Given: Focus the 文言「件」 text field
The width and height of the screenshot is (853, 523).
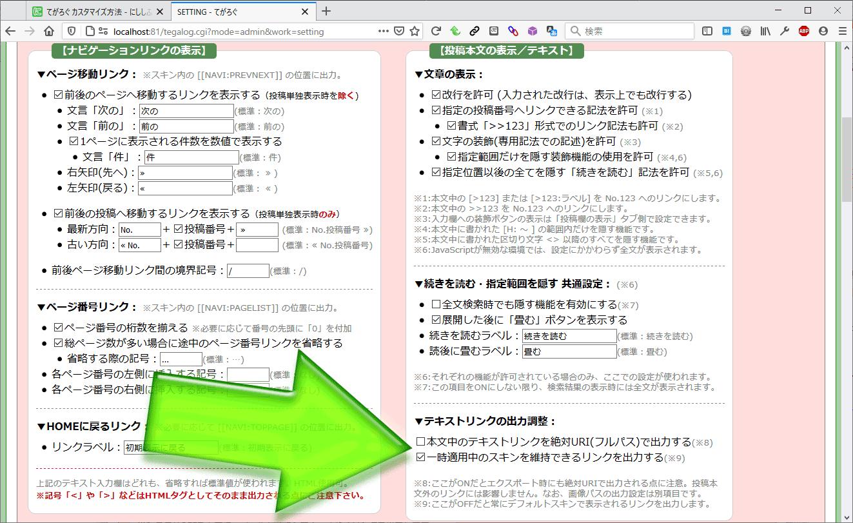Looking at the screenshot, I should 191,157.
